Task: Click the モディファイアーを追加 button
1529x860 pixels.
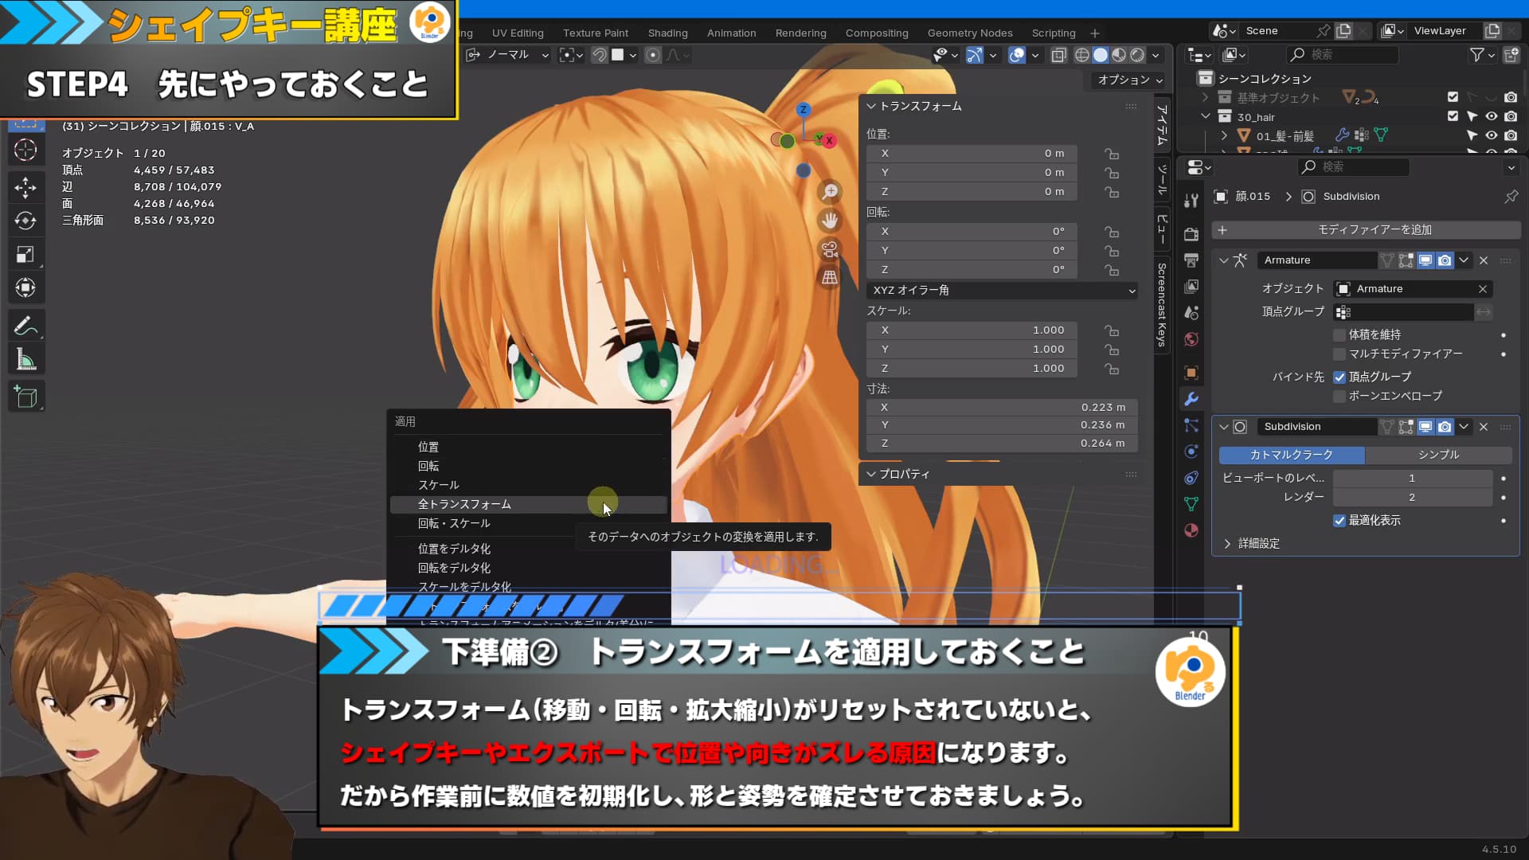Action: pos(1366,230)
